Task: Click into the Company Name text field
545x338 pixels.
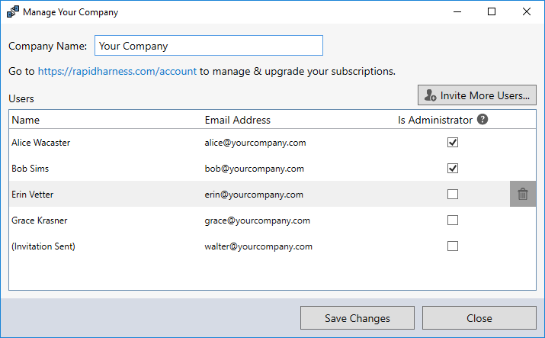Action: pos(208,46)
